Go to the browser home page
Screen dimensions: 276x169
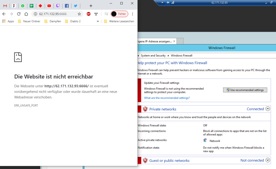click(x=26, y=14)
